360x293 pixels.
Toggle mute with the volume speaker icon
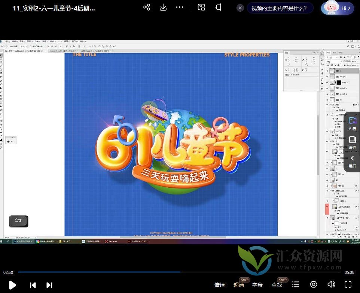click(331, 284)
